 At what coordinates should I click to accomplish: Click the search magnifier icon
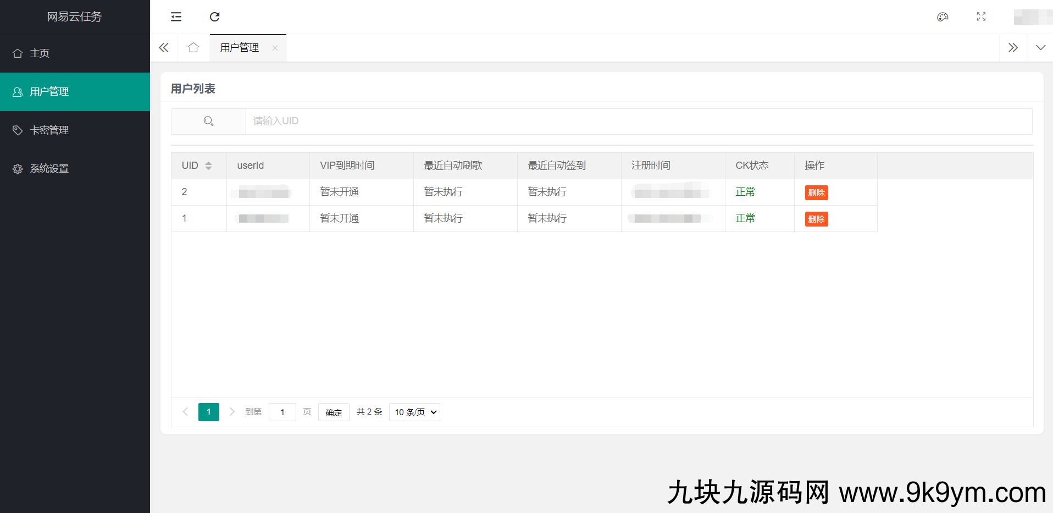(208, 121)
